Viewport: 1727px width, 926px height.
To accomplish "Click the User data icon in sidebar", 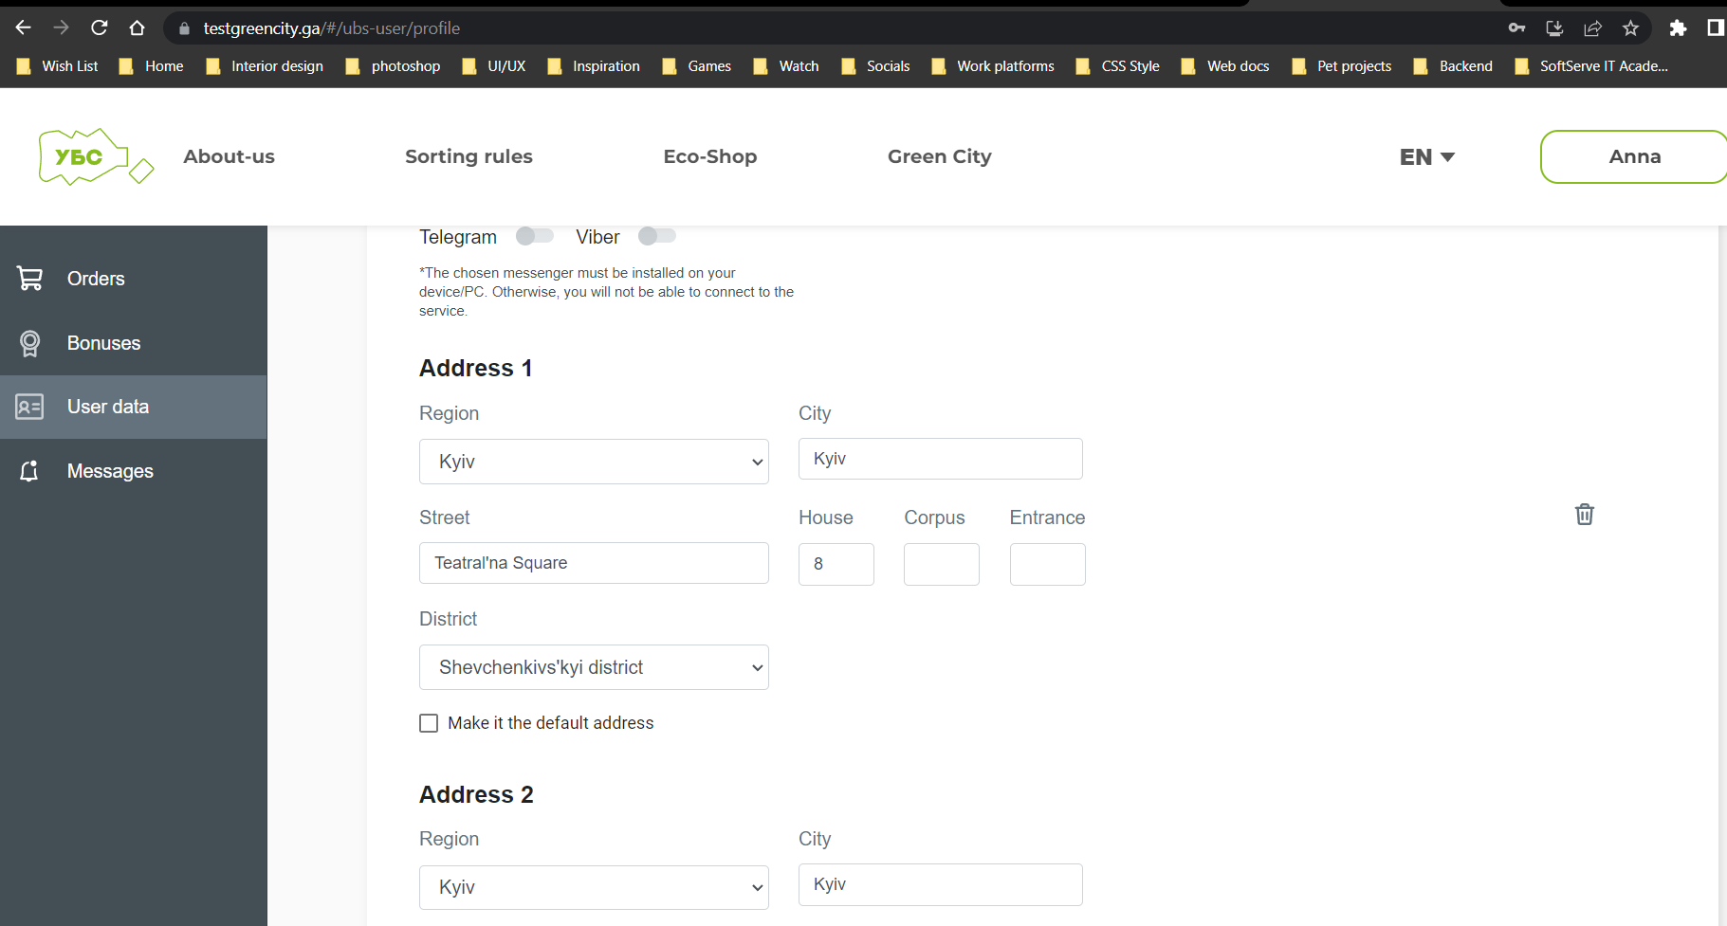I will pos(29,407).
